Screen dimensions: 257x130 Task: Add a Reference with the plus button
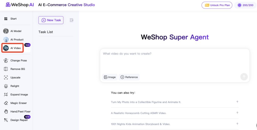[x=129, y=77]
